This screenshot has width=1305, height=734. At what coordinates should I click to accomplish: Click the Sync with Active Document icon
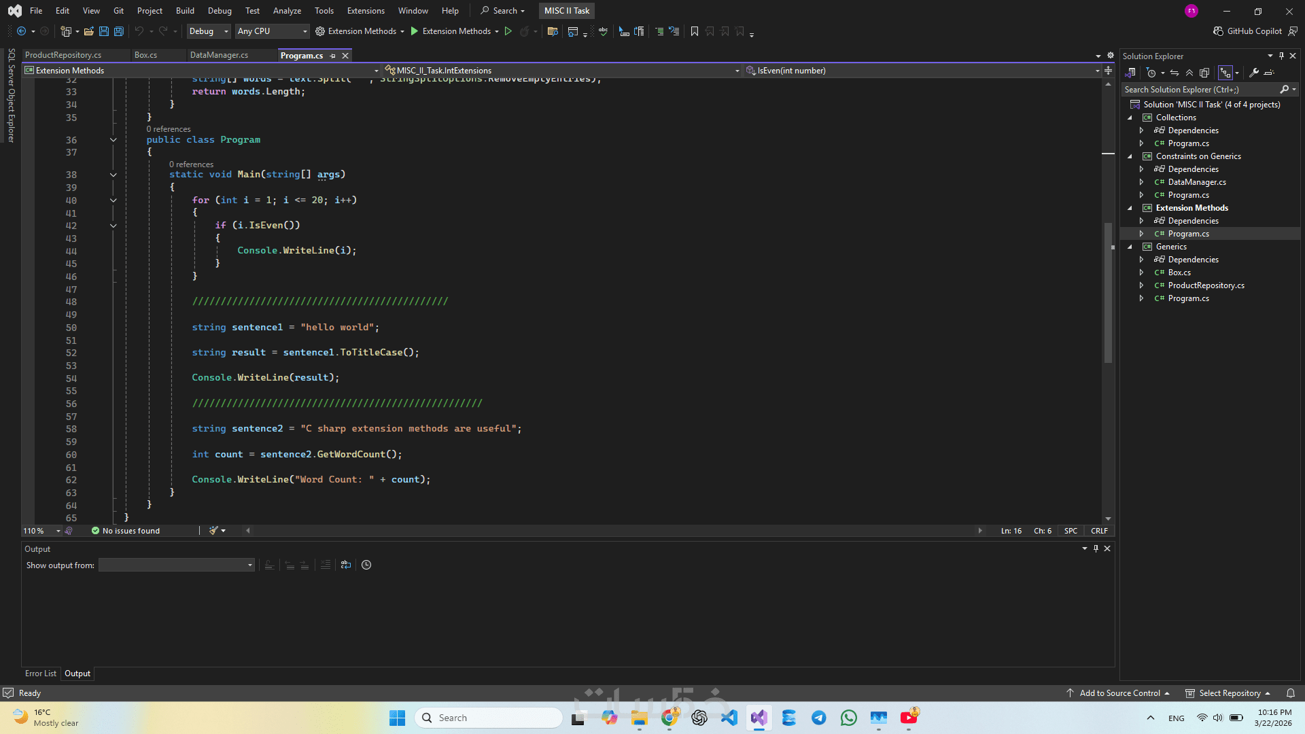pyautogui.click(x=1174, y=73)
